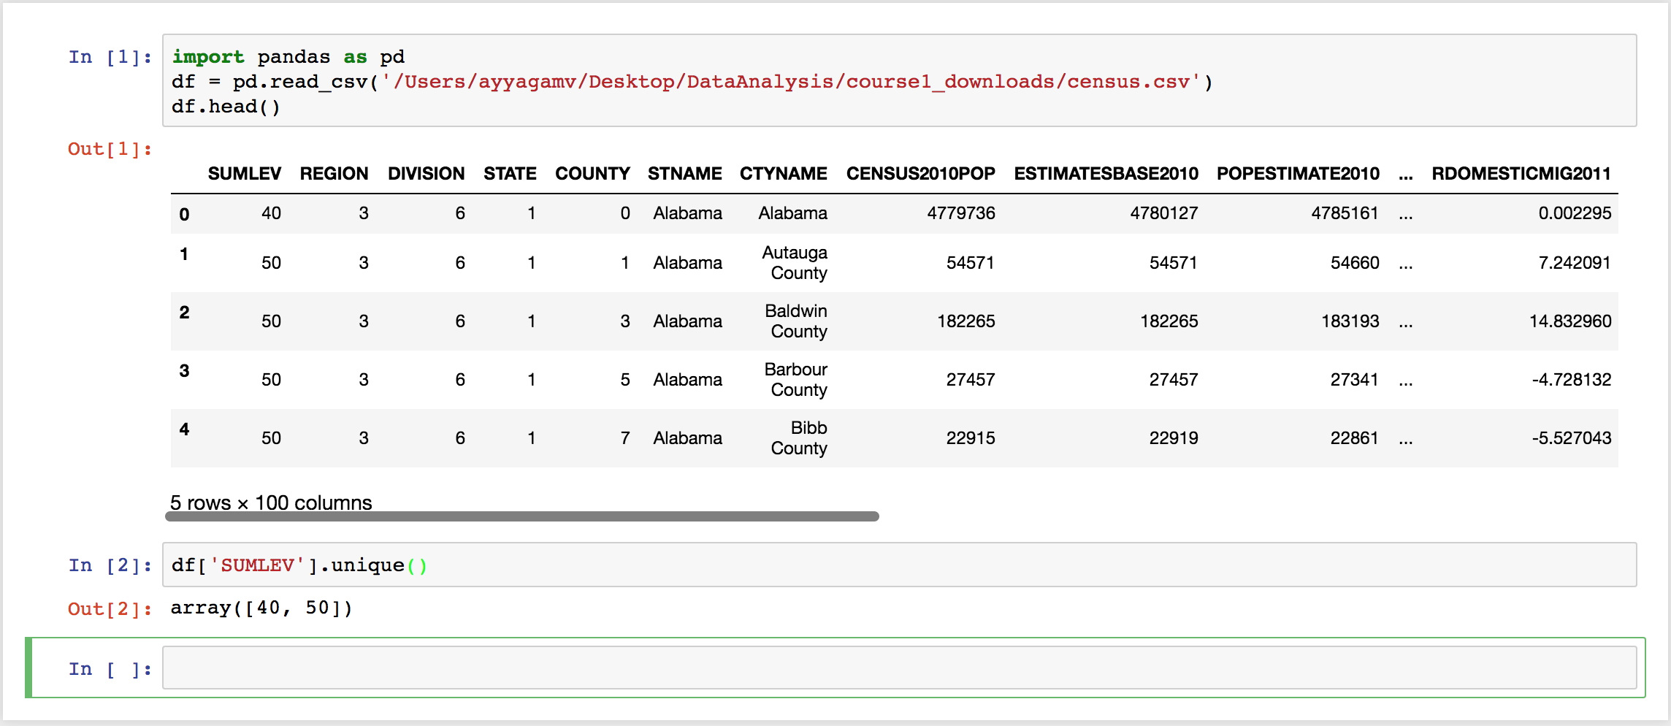Click the SUMLEV column header

244,173
